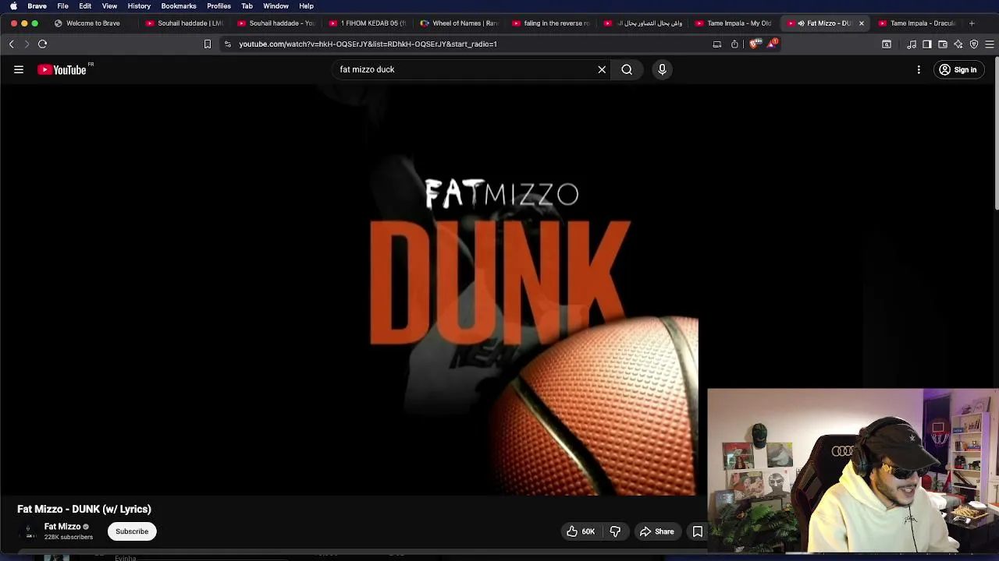The image size is (999, 561).
Task: Share this page via the share icon
Action: 734,44
